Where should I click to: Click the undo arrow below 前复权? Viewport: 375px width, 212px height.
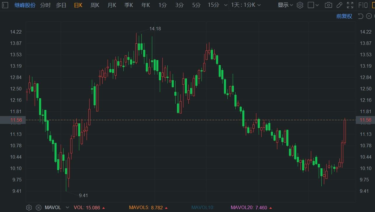[360, 16]
